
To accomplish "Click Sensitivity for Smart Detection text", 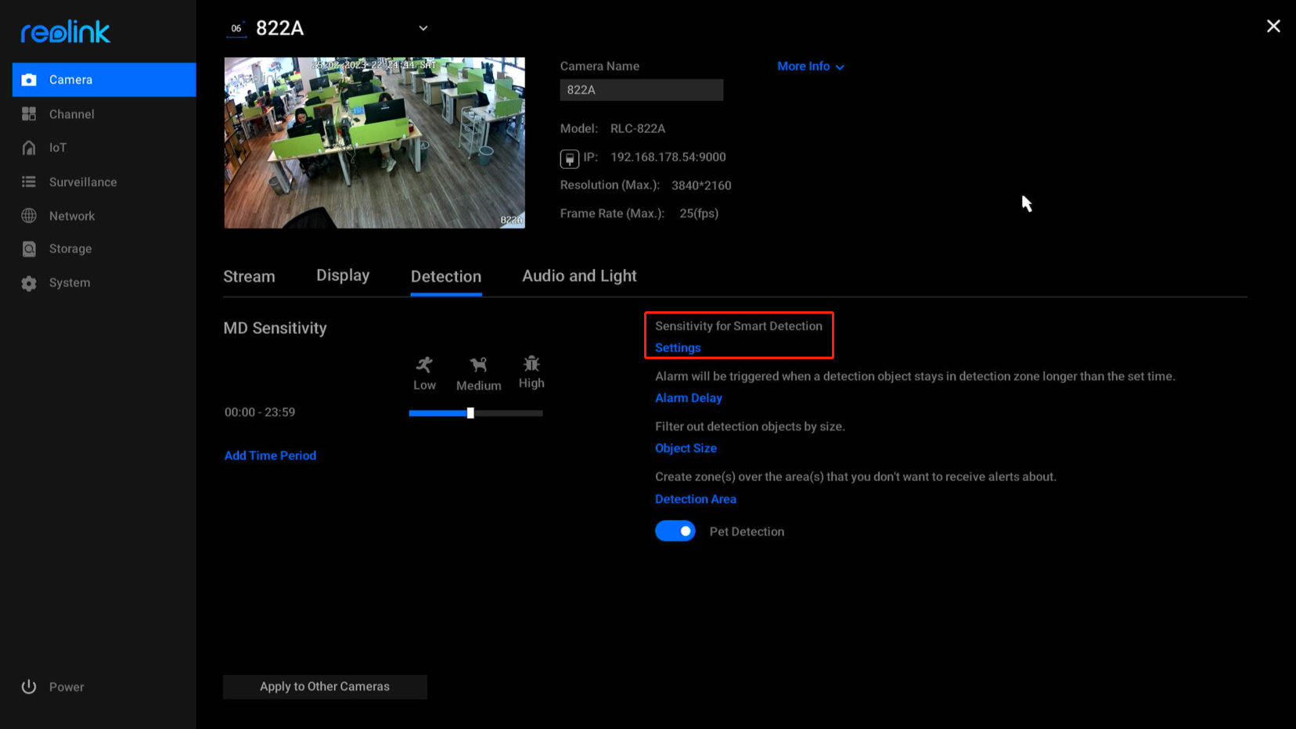I will [739, 326].
